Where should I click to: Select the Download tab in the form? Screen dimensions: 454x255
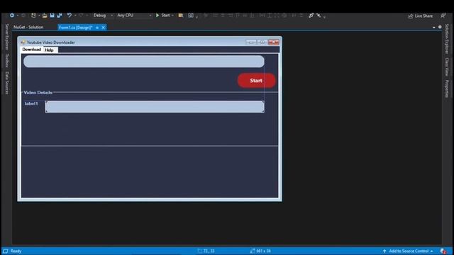[x=32, y=50]
